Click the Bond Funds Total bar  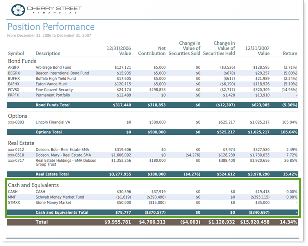click(152, 105)
